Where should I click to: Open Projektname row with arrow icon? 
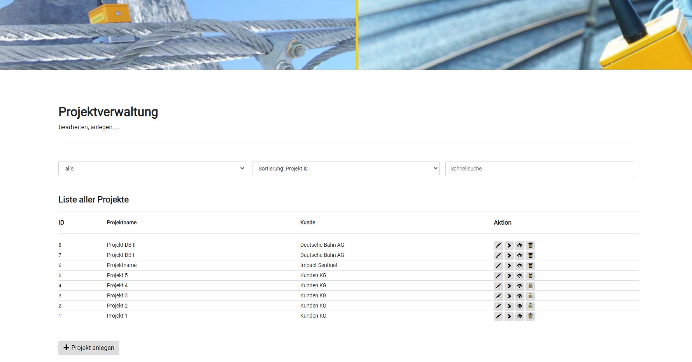[x=509, y=265]
